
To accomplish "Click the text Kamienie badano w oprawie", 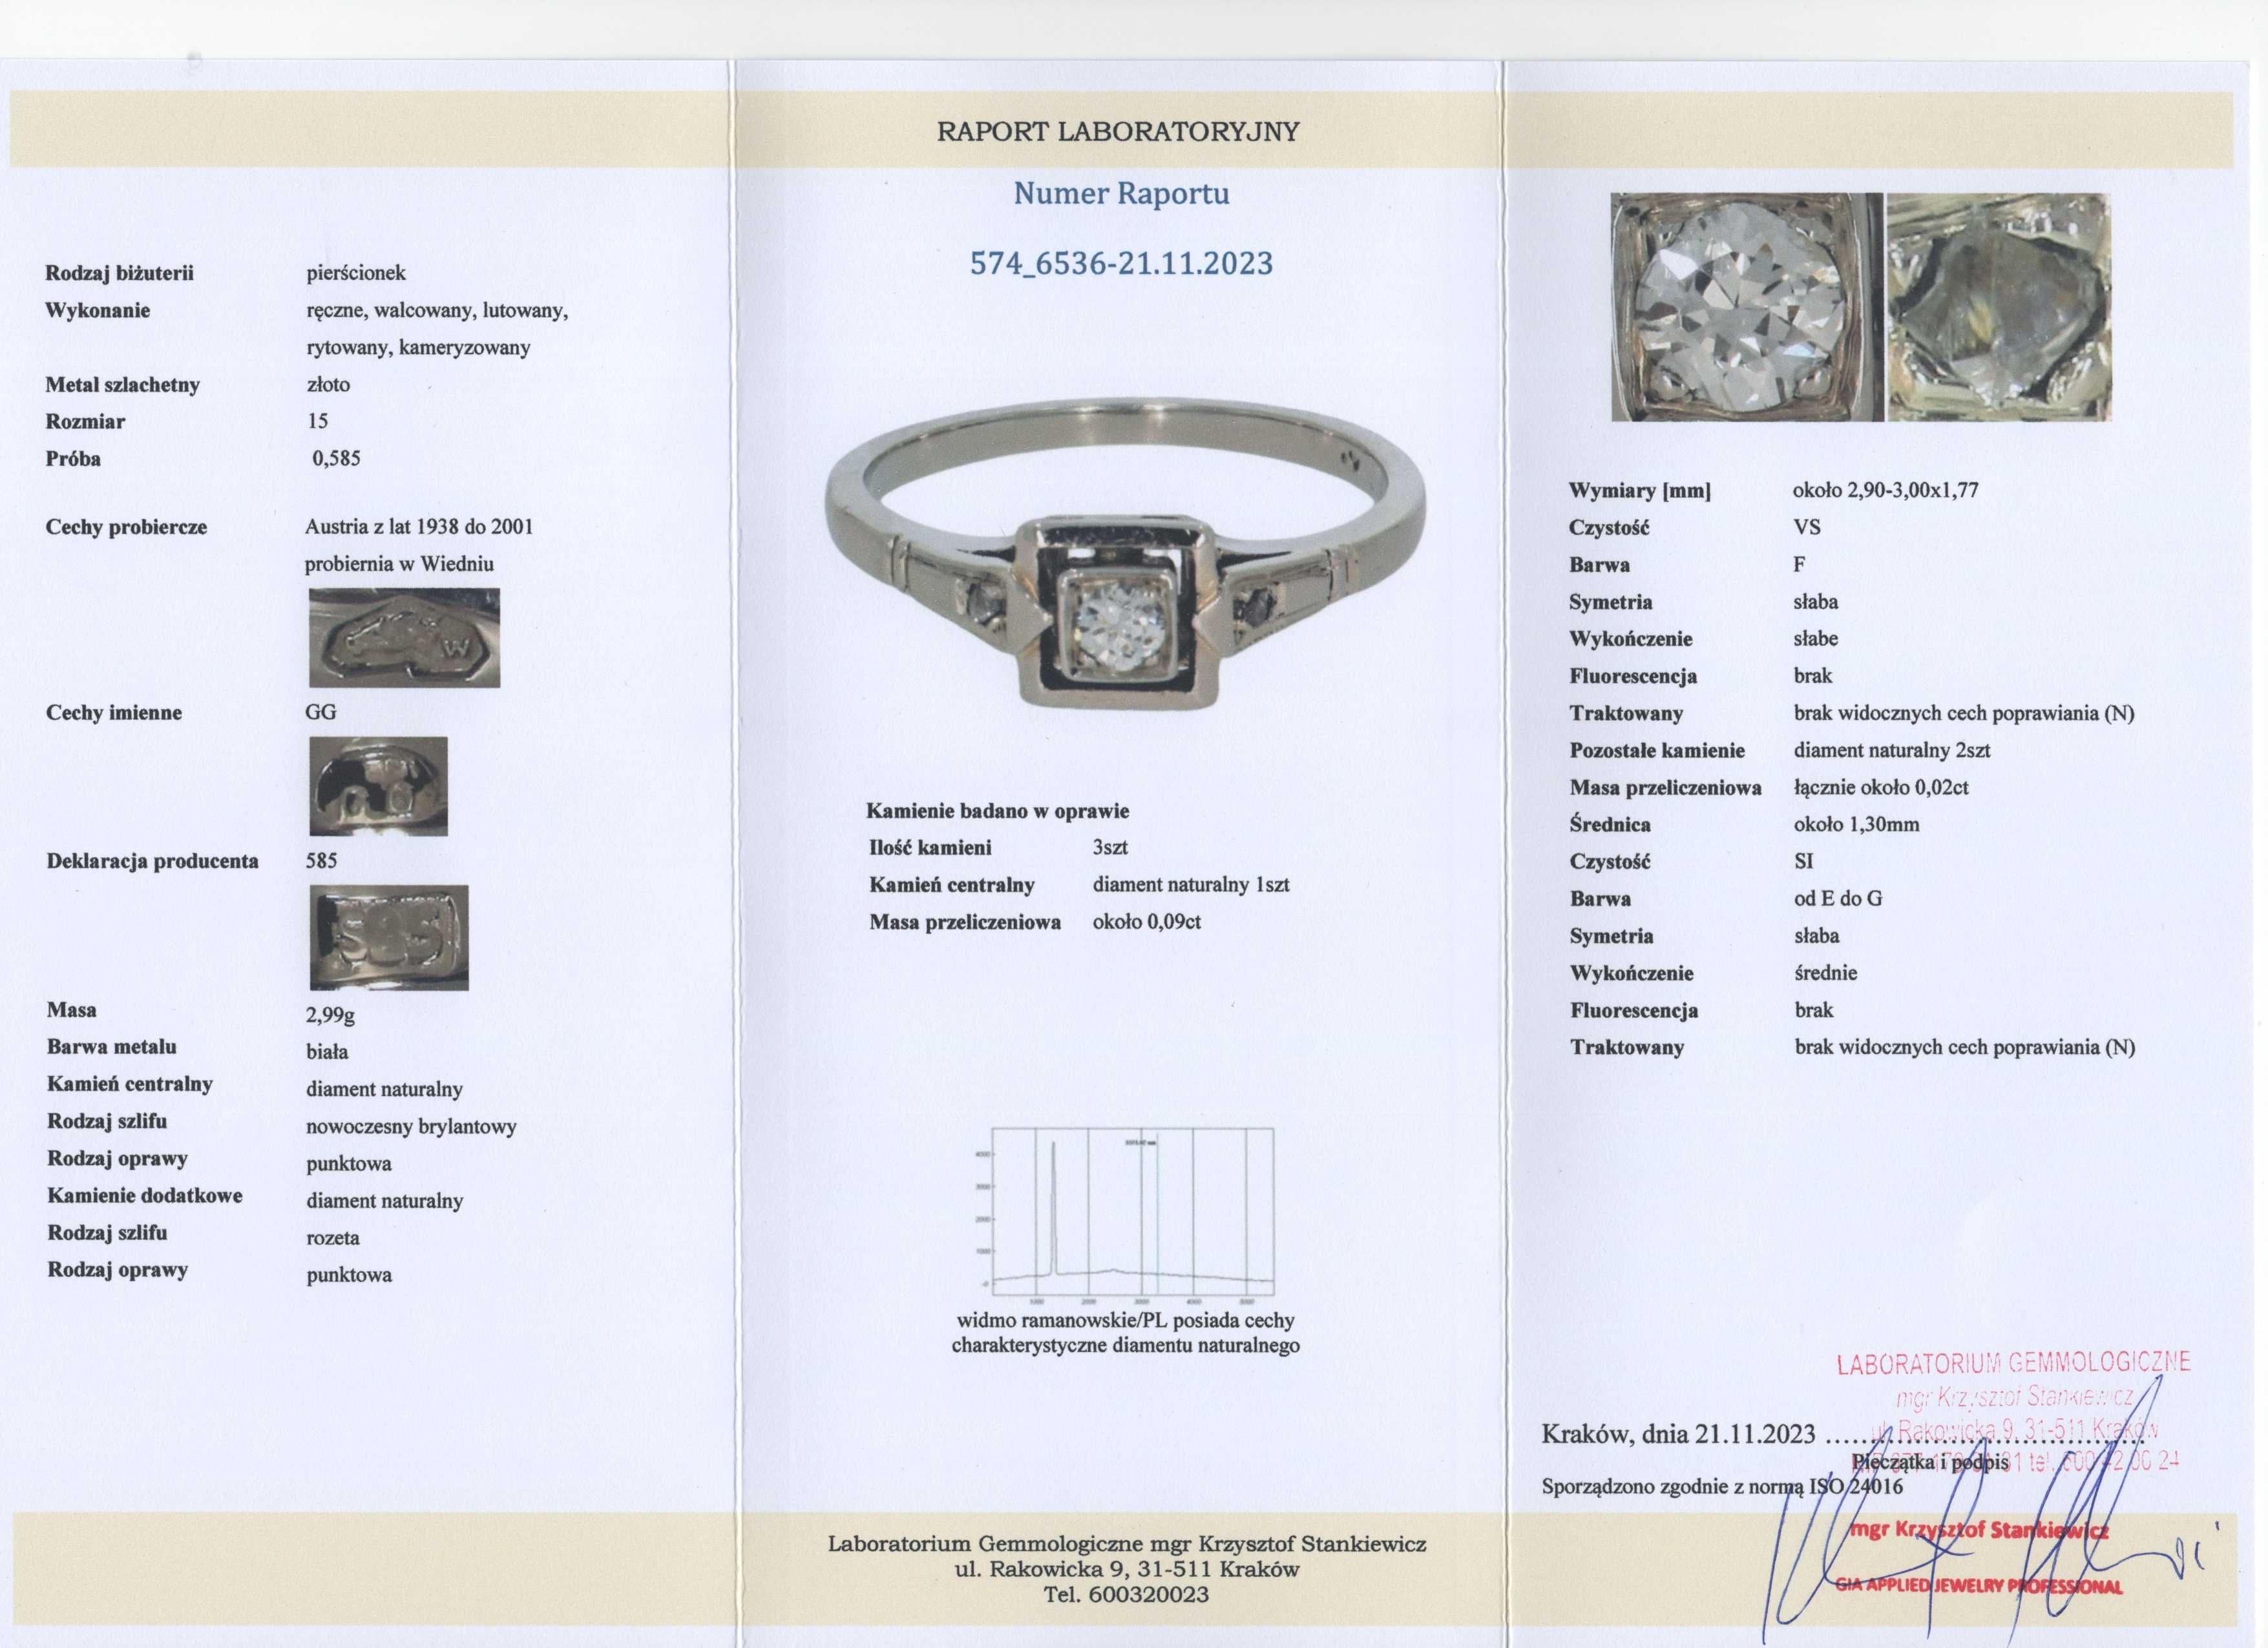I will (x=997, y=811).
